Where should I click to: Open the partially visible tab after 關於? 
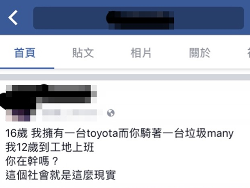[248, 53]
